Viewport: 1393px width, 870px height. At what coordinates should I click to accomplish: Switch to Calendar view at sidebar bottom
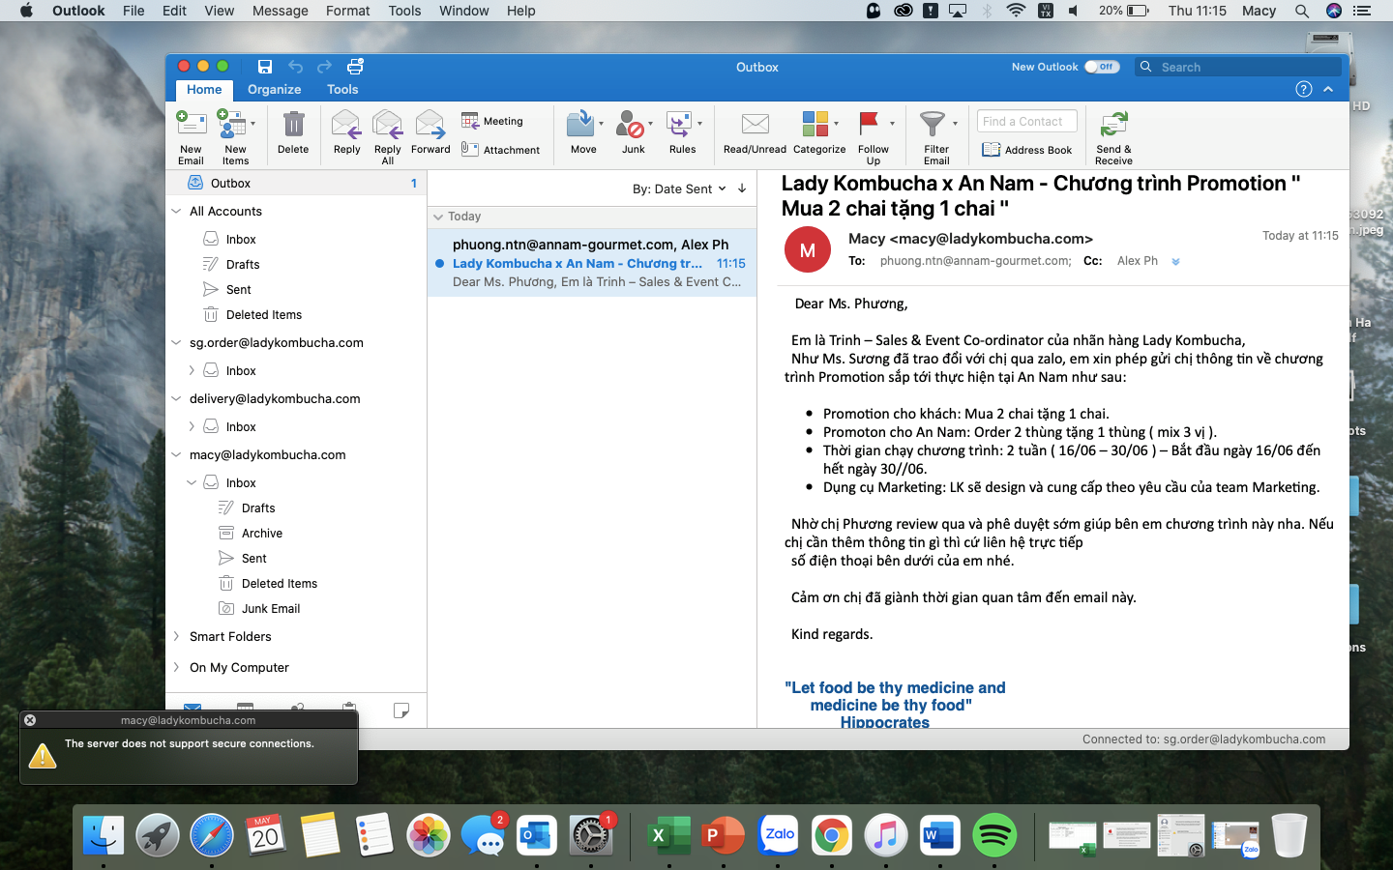click(x=245, y=710)
